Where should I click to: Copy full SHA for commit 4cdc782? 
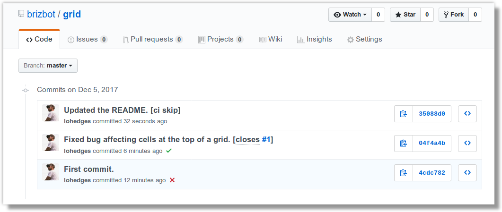[x=404, y=172]
